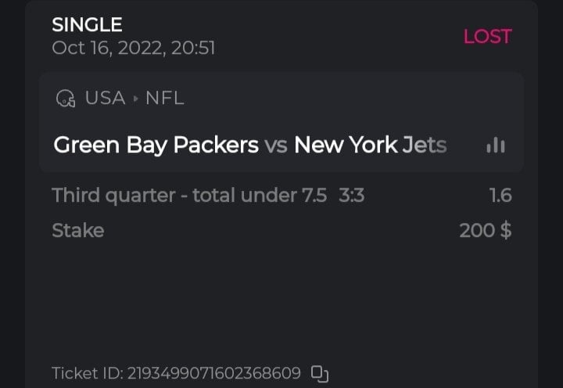Click the Ticket ID number text
This screenshot has width=563, height=388.
pyautogui.click(x=213, y=373)
